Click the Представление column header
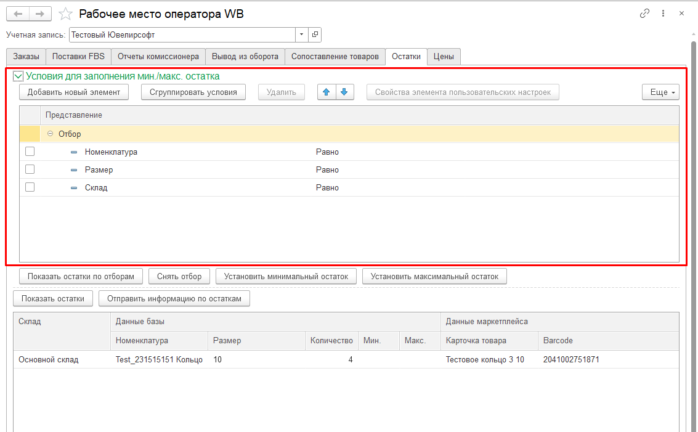Image resolution: width=698 pixels, height=432 pixels. [x=359, y=115]
